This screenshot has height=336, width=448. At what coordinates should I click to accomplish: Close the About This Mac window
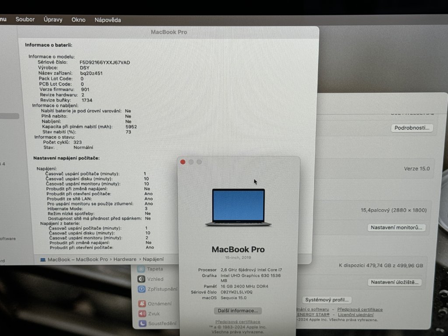coord(183,162)
